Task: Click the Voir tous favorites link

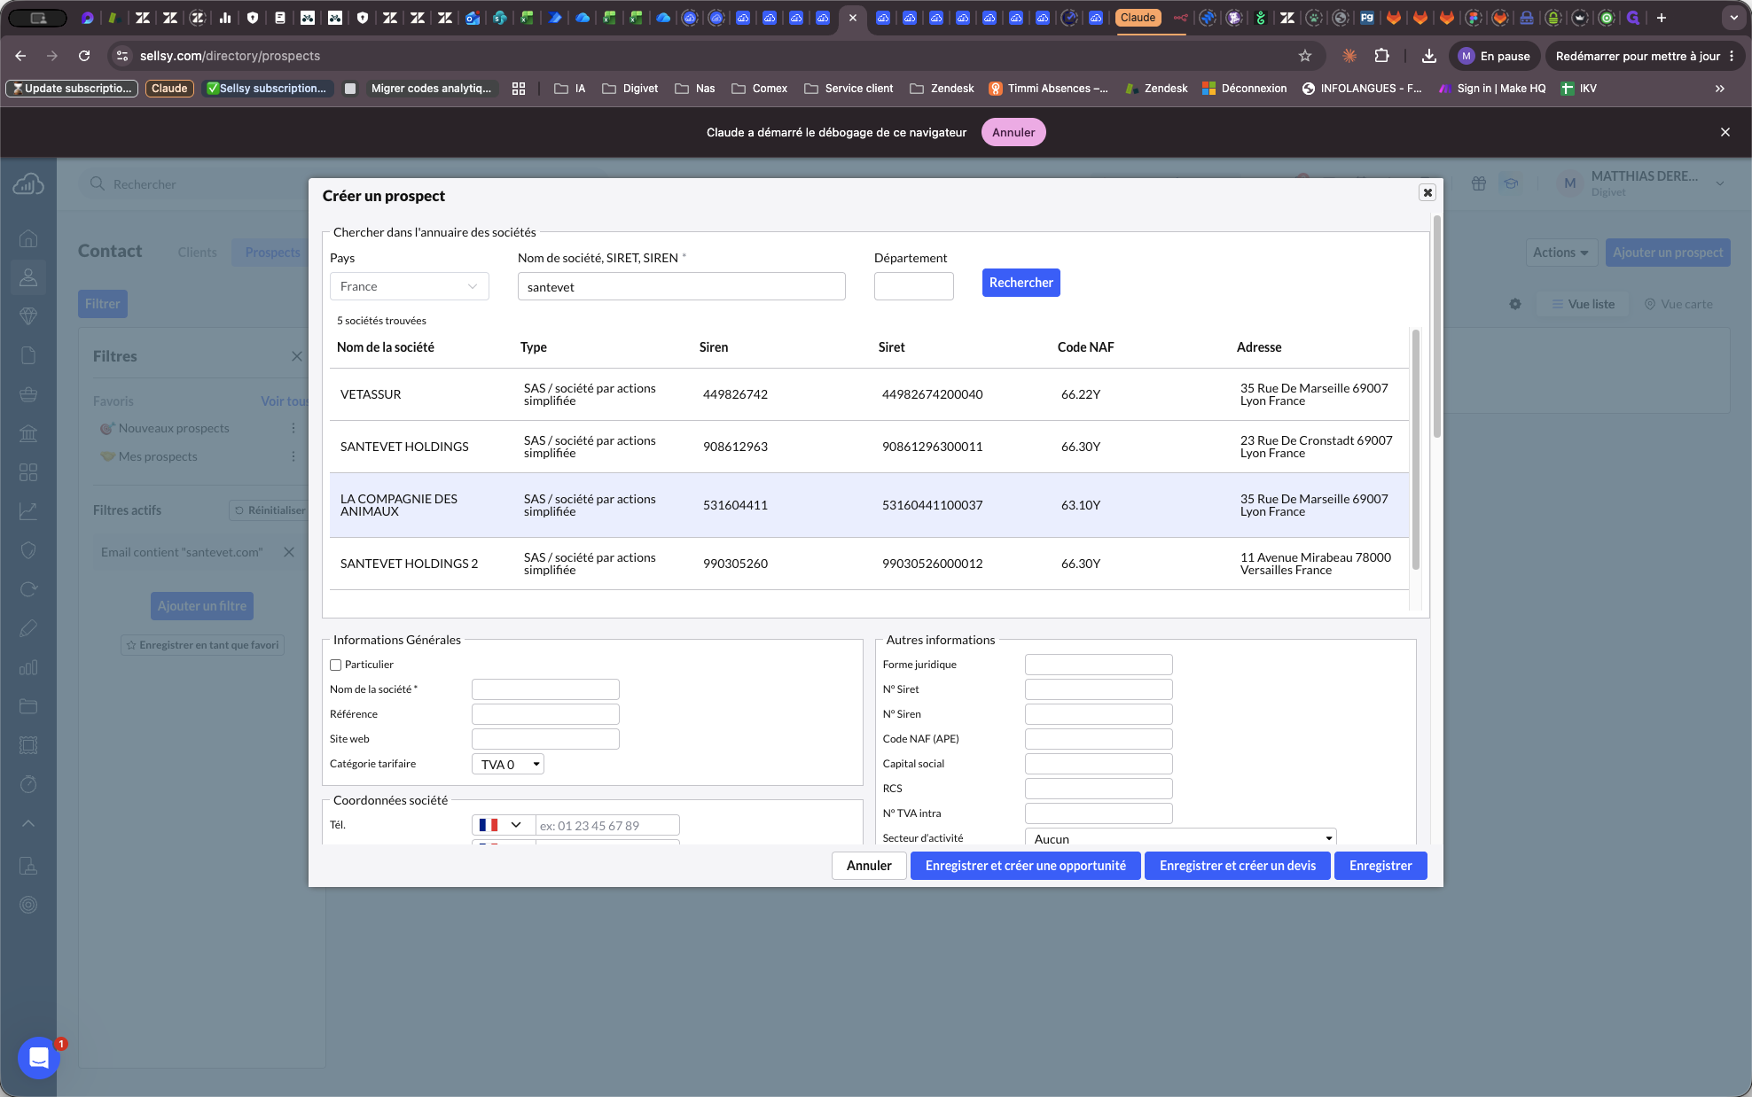Action: [285, 401]
